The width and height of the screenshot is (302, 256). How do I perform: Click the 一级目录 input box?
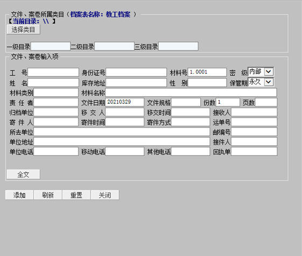51,46
